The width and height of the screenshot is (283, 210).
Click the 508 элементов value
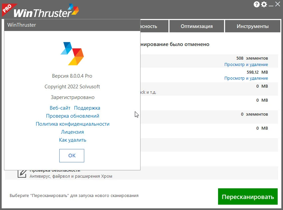pyautogui.click(x=252, y=58)
